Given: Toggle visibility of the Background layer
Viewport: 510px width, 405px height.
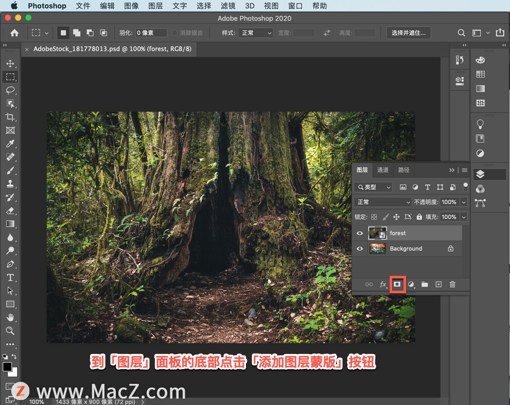Looking at the screenshot, I should coord(360,249).
